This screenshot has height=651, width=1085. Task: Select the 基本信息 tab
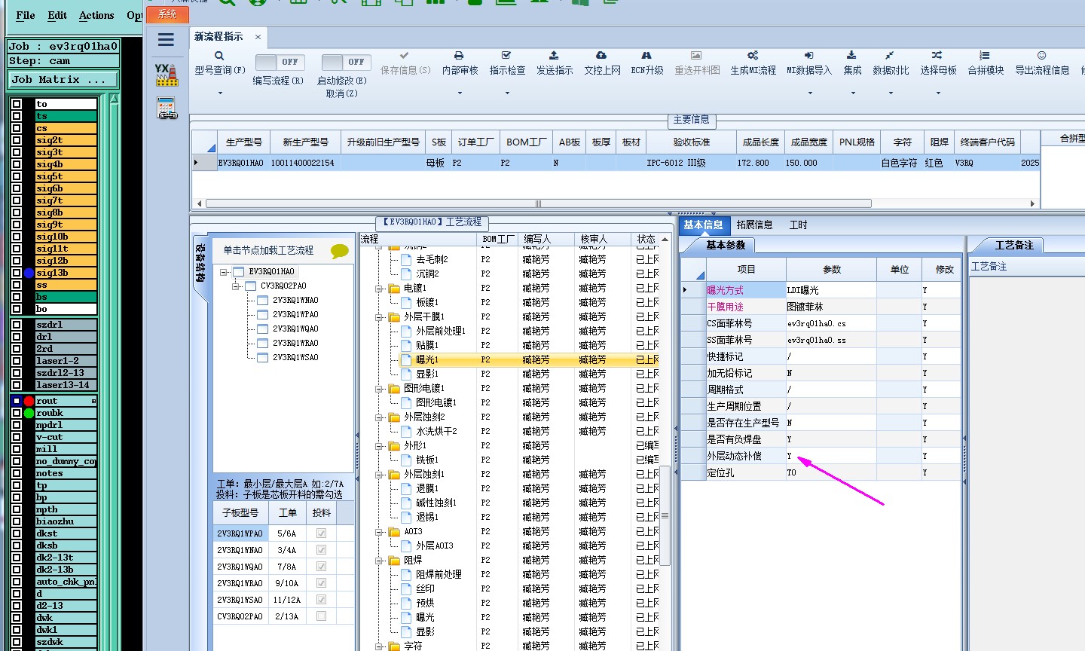click(x=703, y=225)
